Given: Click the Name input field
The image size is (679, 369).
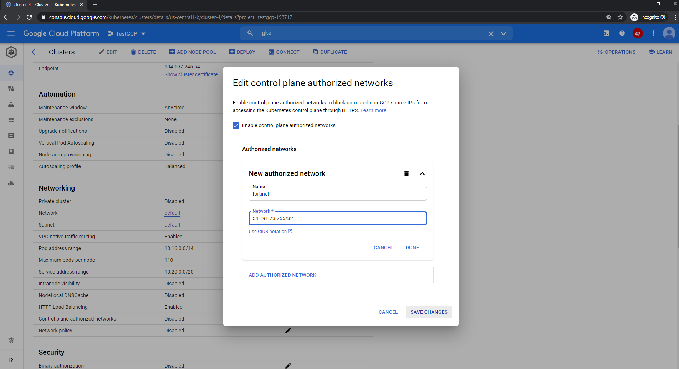Looking at the screenshot, I should [x=337, y=194].
